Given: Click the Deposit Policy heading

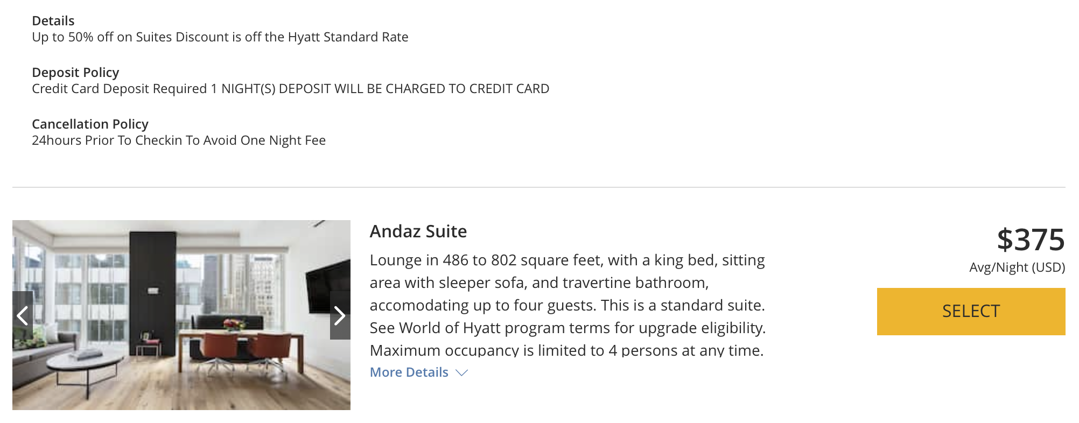Looking at the screenshot, I should click(x=75, y=73).
